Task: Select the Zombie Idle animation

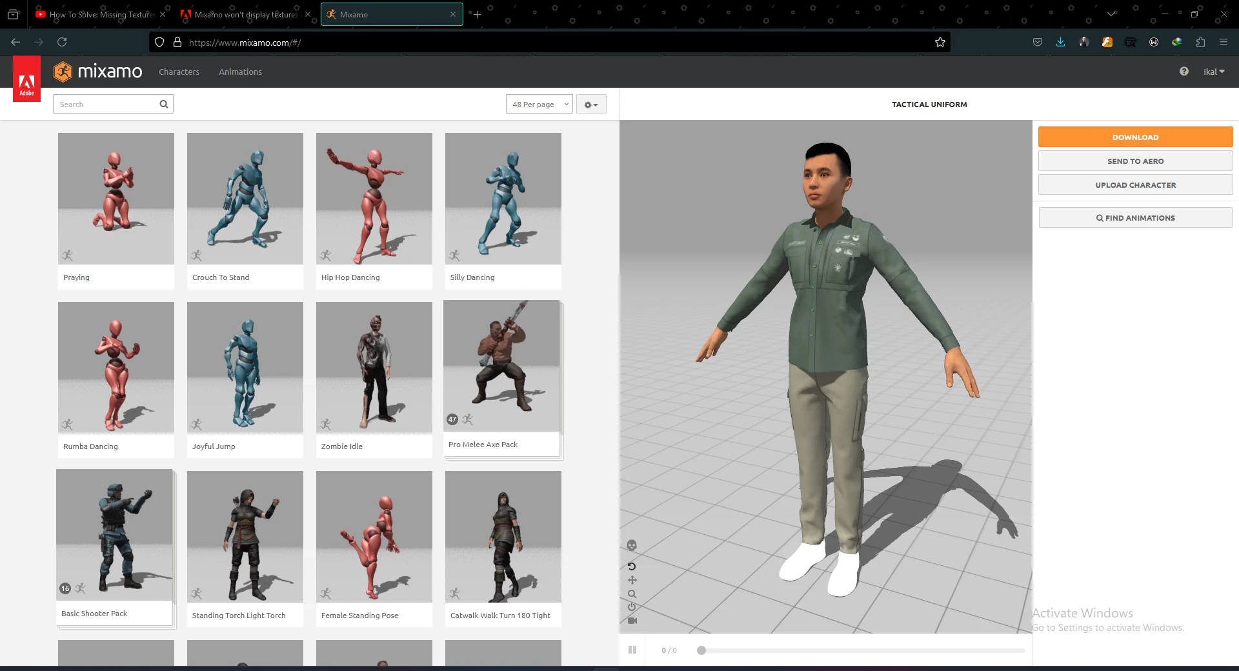Action: tap(374, 380)
